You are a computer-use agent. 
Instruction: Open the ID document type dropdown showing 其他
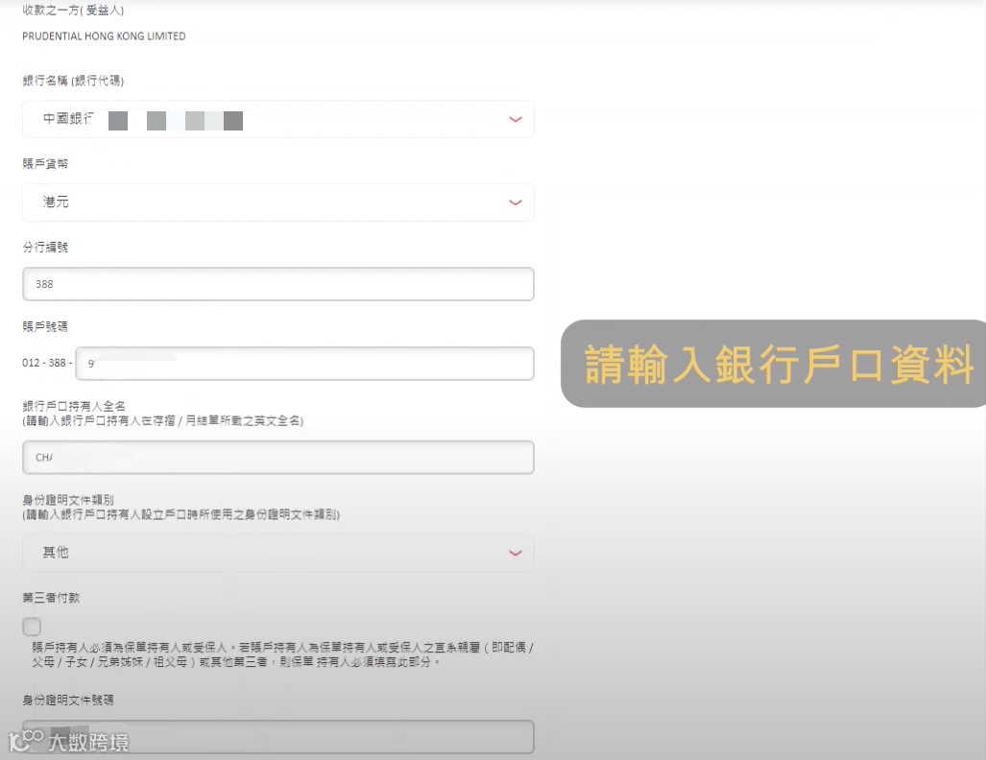[277, 553]
